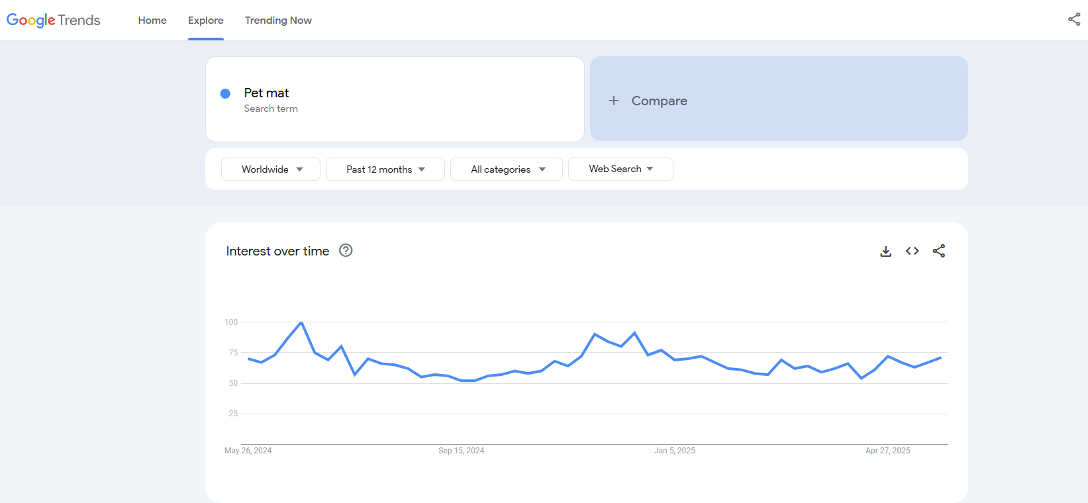Download the Interest over time CSV
Screen dimensions: 1088x503
point(885,251)
